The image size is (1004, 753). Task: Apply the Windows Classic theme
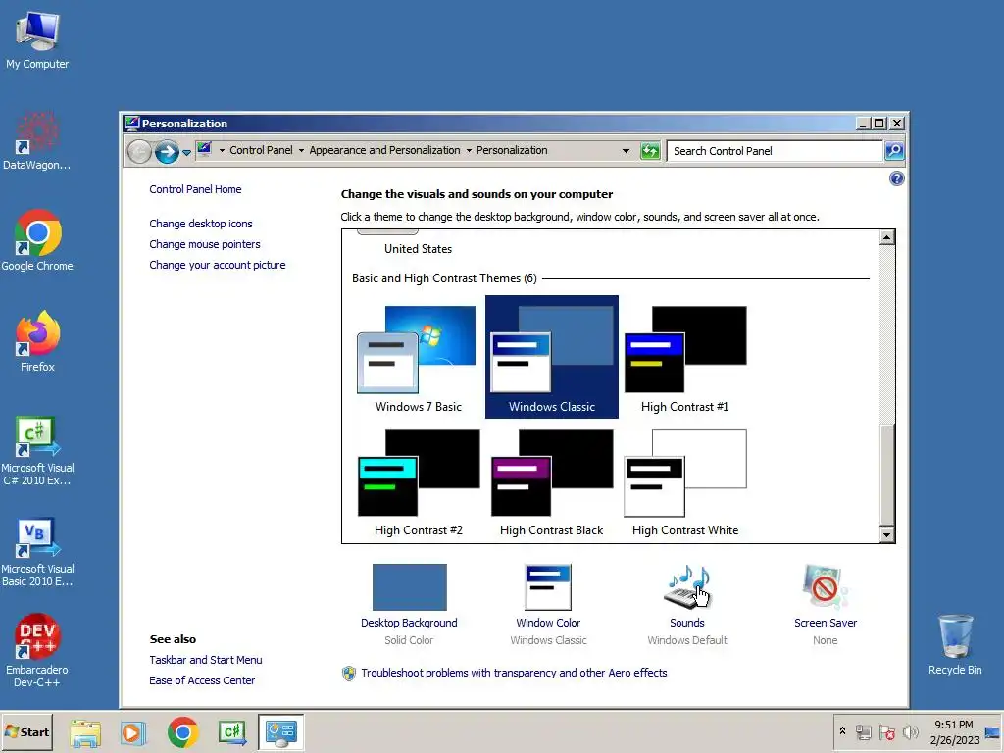pyautogui.click(x=551, y=357)
